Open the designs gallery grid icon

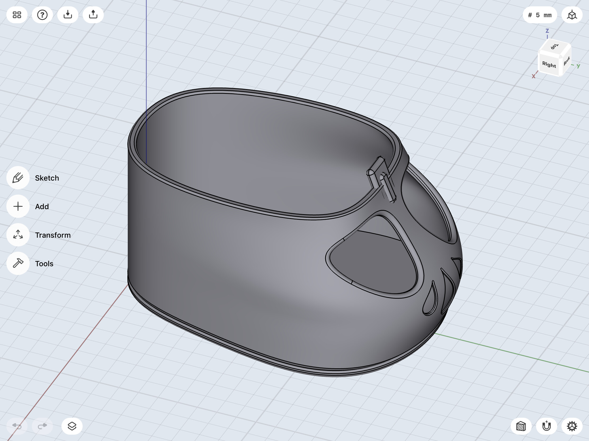pyautogui.click(x=17, y=15)
